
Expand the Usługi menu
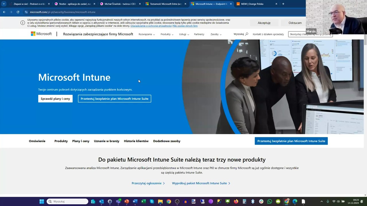pyautogui.click(x=184, y=34)
